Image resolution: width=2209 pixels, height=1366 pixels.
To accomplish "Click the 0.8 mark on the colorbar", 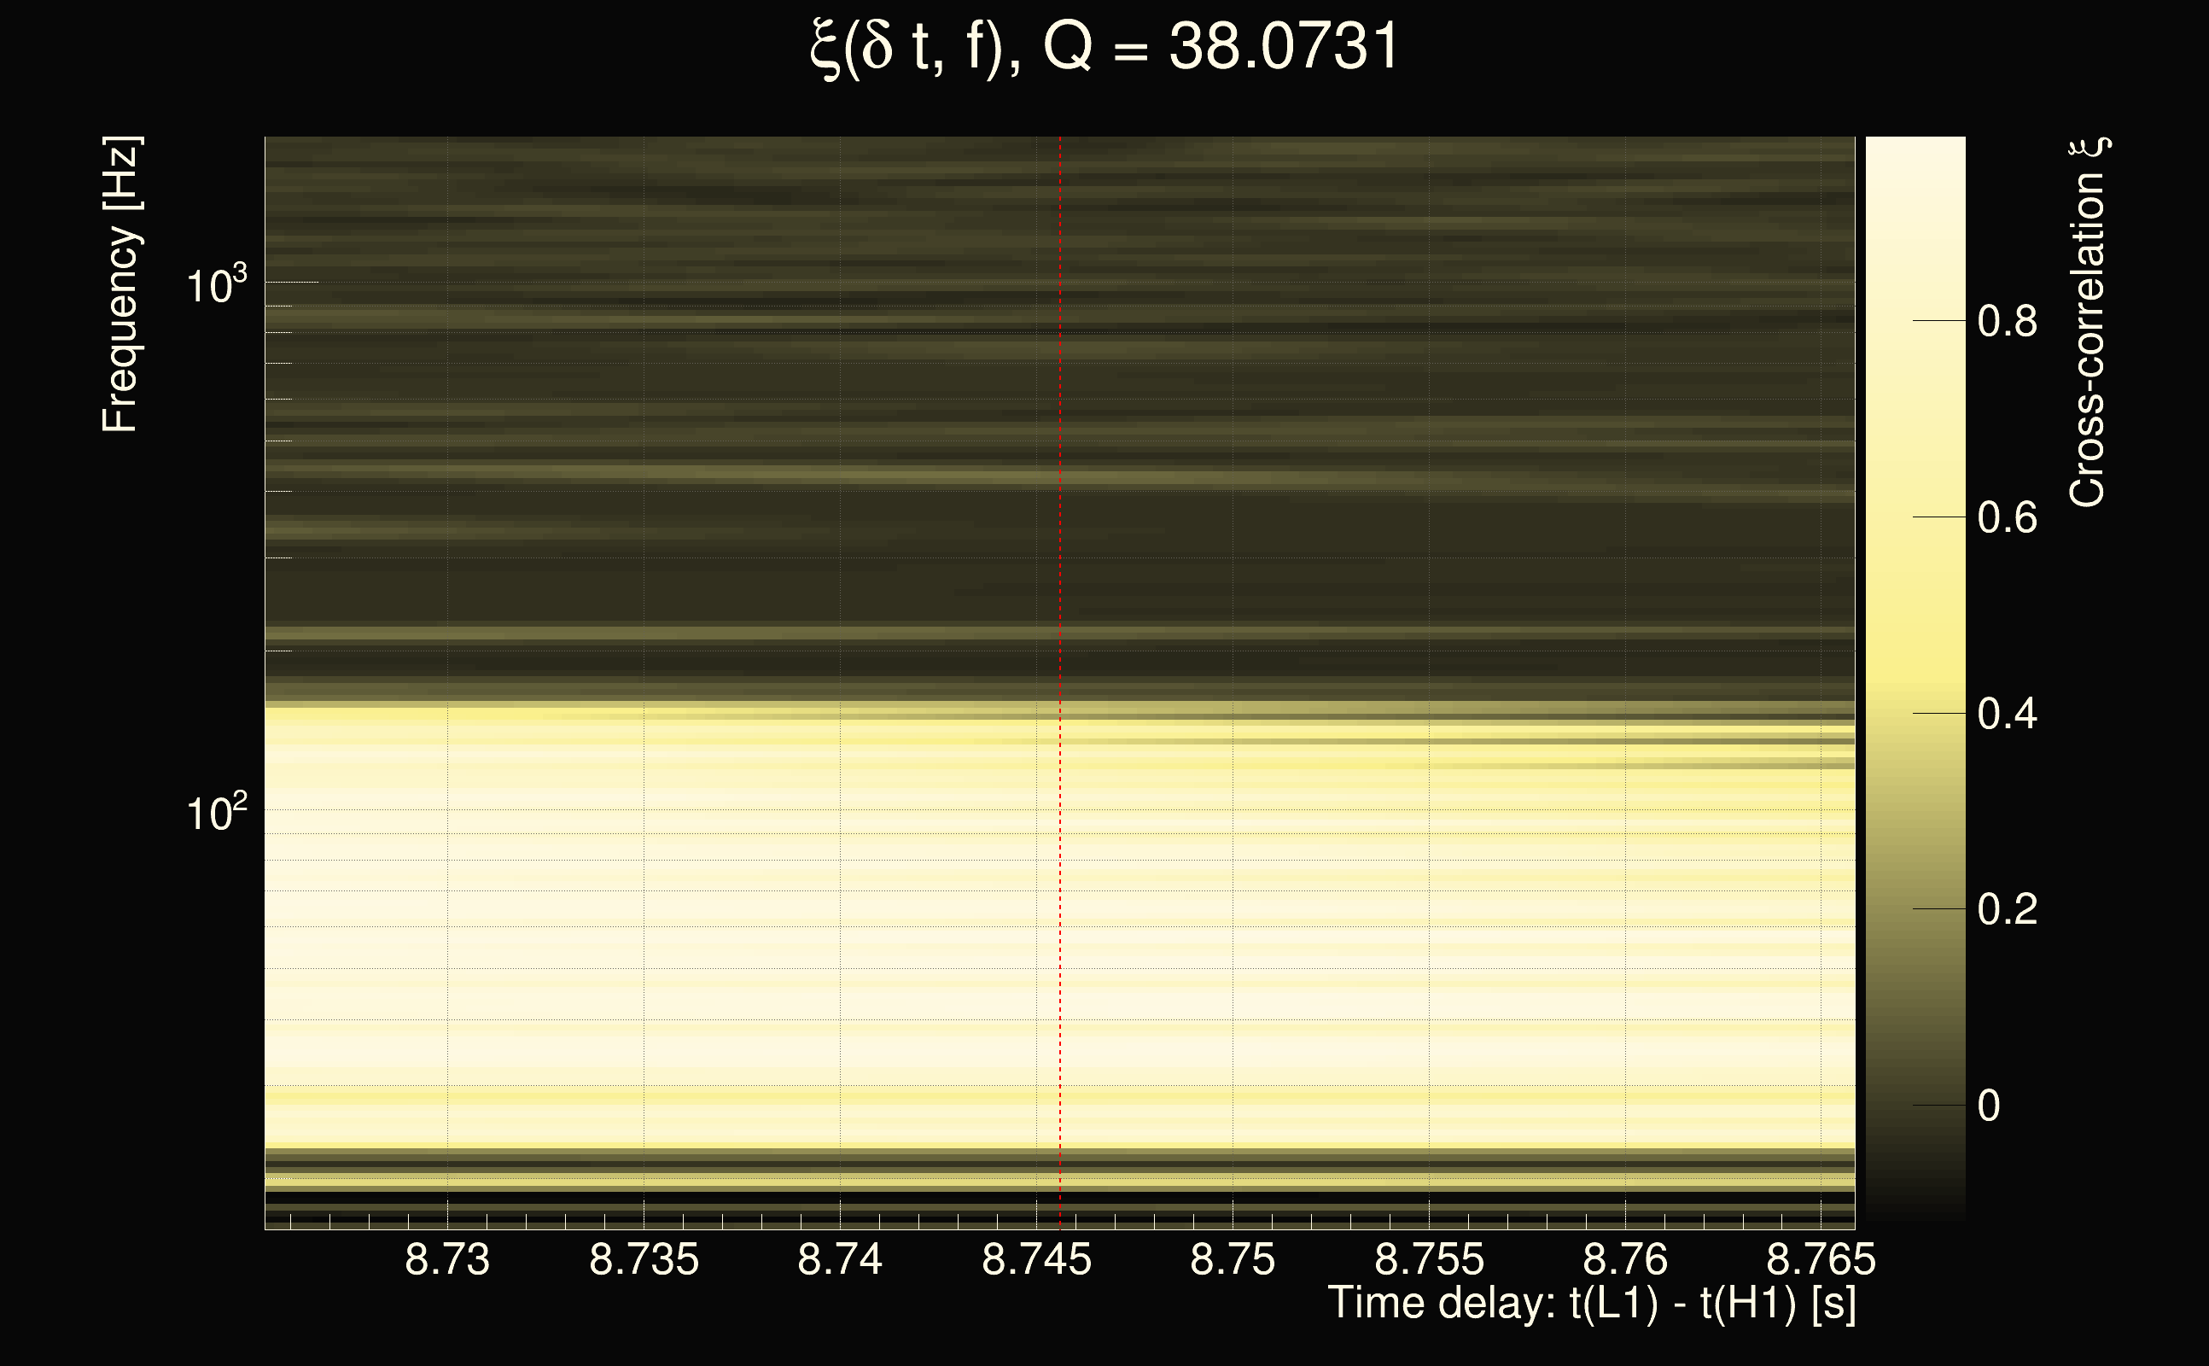I will pyautogui.click(x=2007, y=322).
